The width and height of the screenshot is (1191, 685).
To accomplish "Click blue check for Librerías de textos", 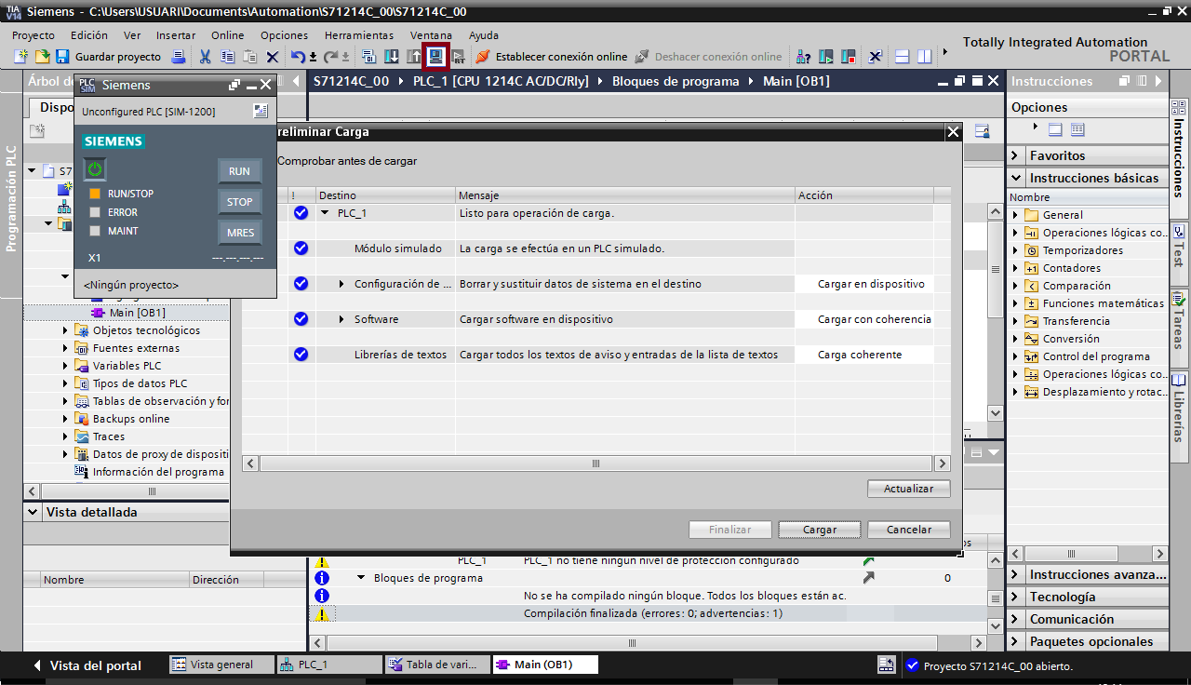I will click(301, 355).
